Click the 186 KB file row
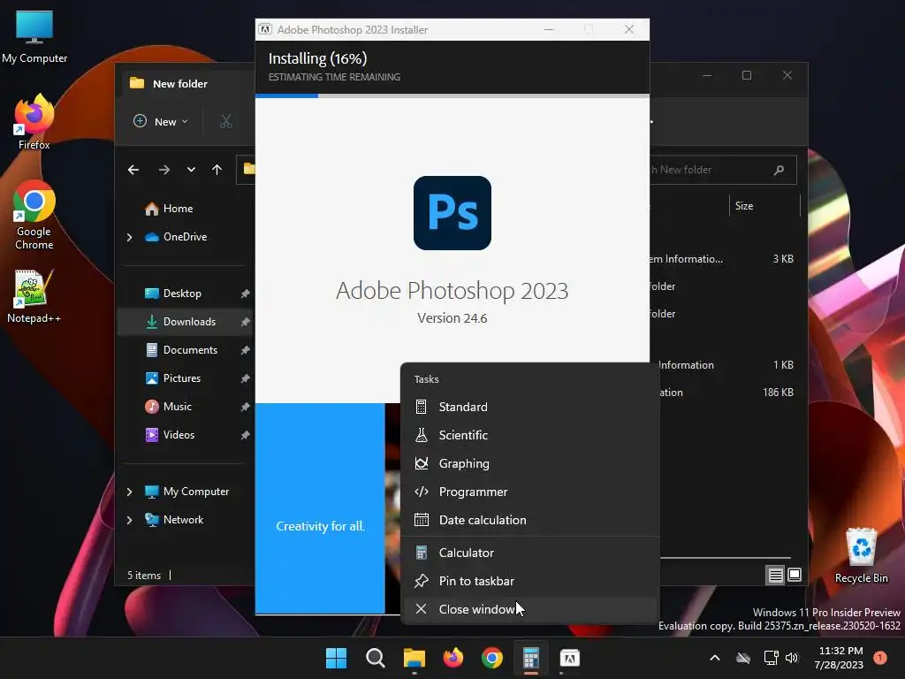 click(x=729, y=393)
